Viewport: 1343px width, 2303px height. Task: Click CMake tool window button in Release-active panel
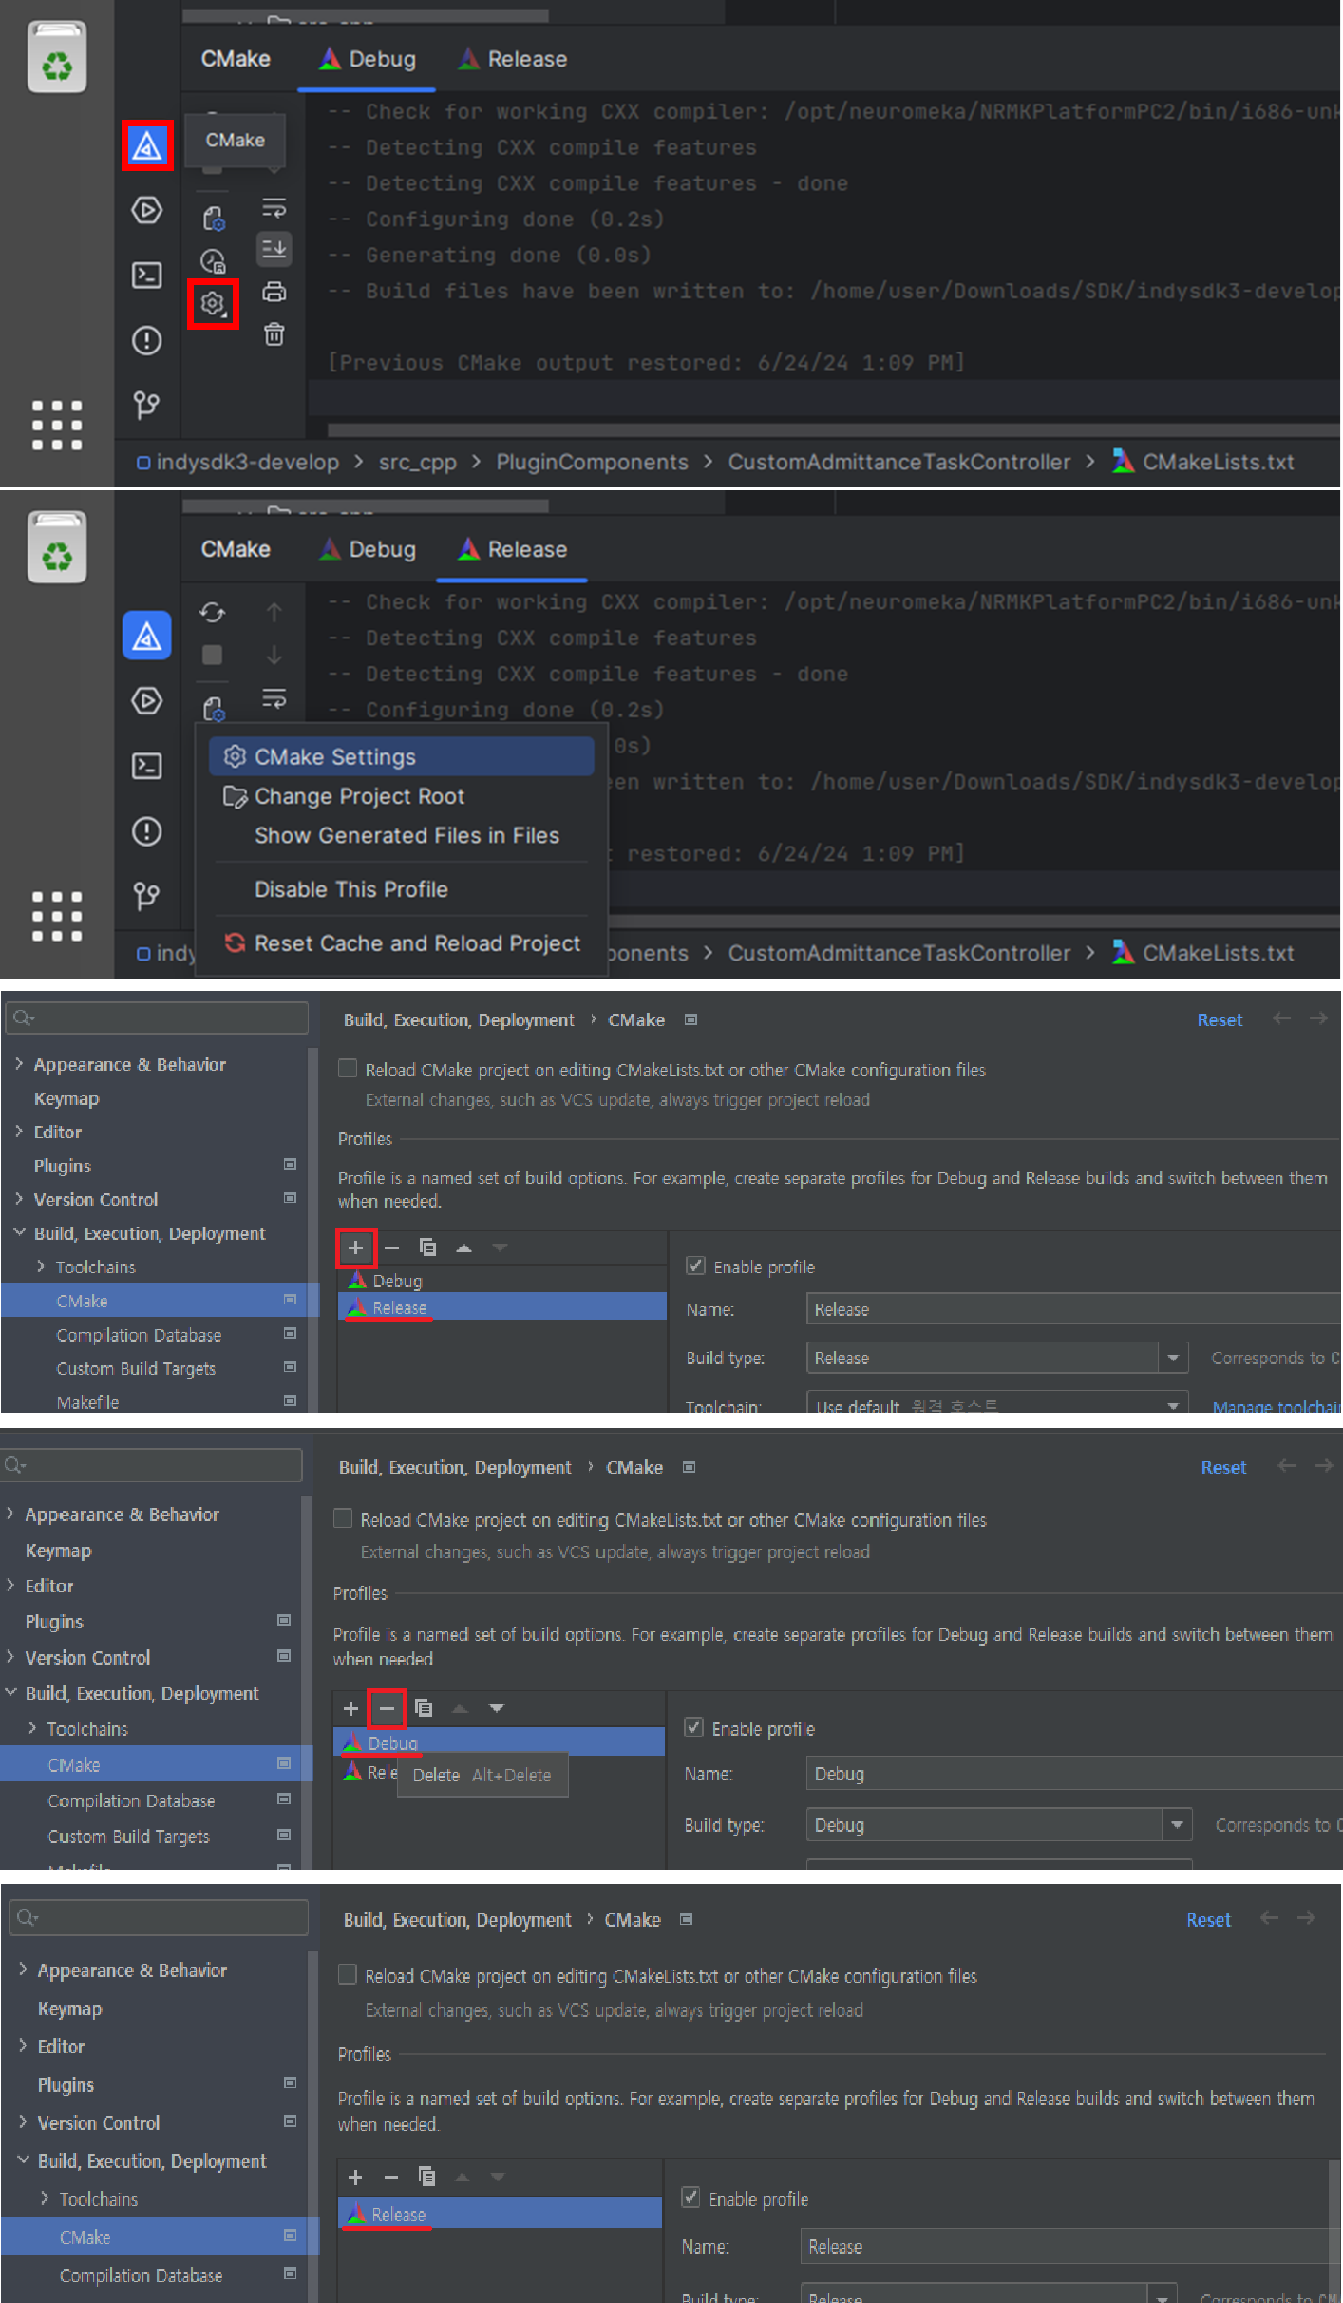(147, 636)
